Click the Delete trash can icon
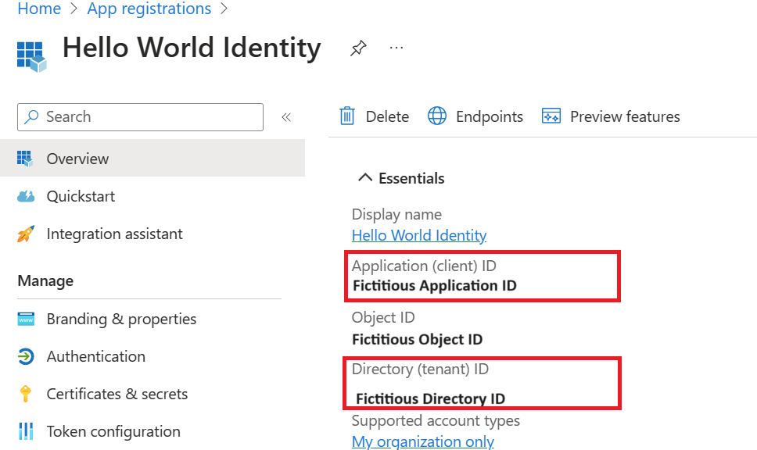This screenshot has height=450, width=757. 347,116
